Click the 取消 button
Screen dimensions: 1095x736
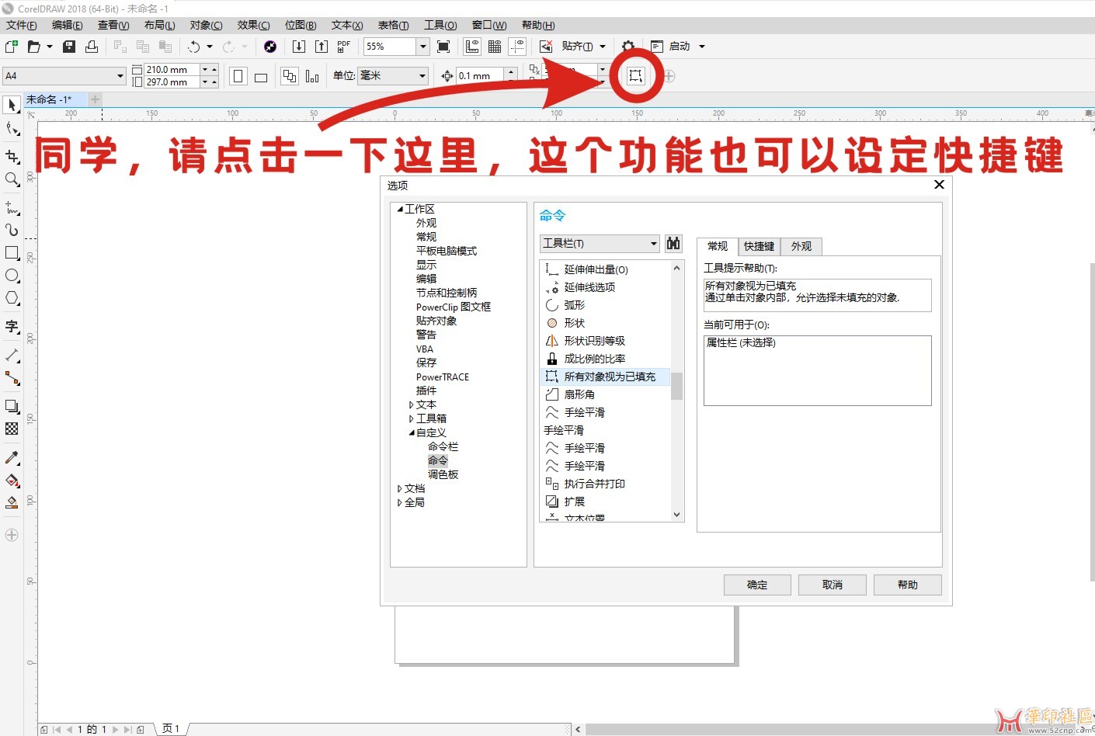(832, 585)
